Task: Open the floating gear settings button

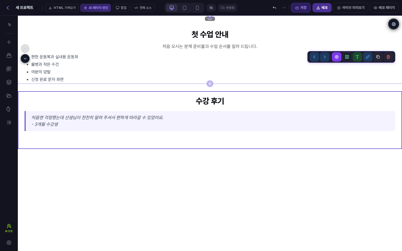Action: point(394,24)
